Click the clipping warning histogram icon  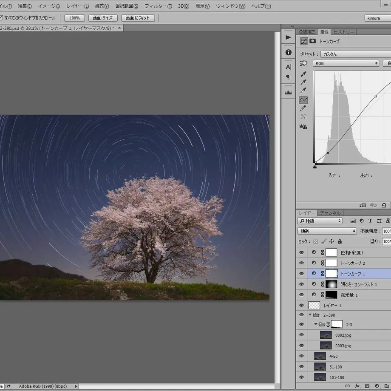[303, 126]
